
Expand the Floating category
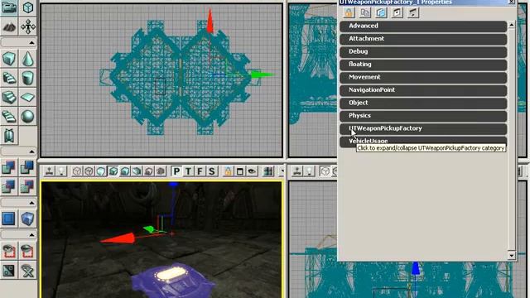(423, 65)
